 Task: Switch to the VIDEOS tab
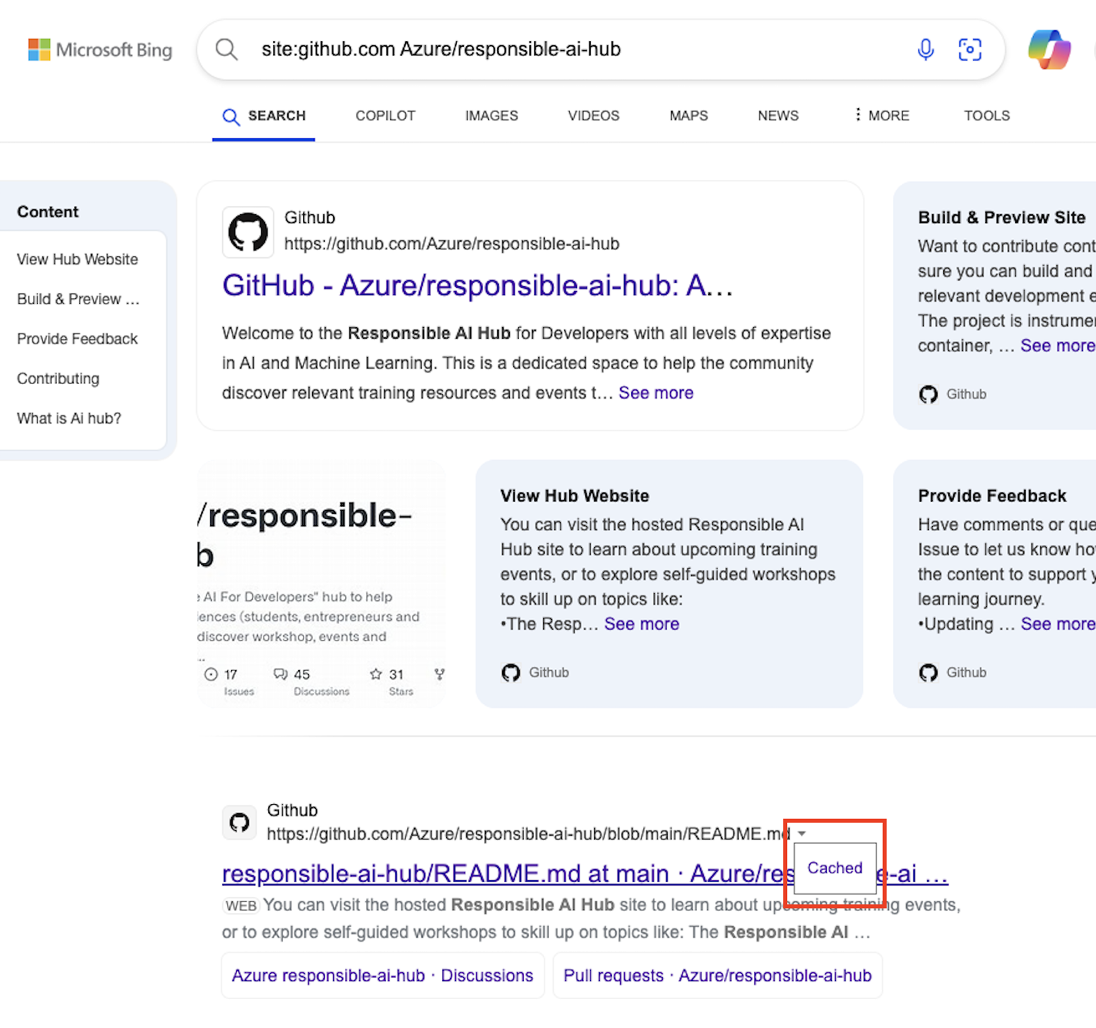593,116
